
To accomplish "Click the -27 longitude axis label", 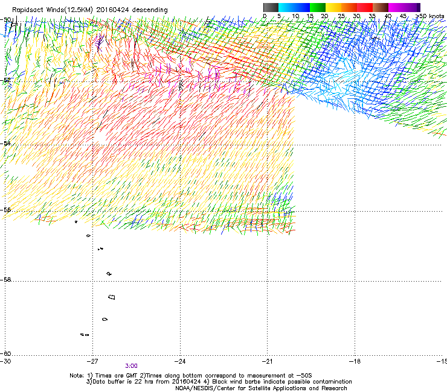I will click(x=92, y=361).
